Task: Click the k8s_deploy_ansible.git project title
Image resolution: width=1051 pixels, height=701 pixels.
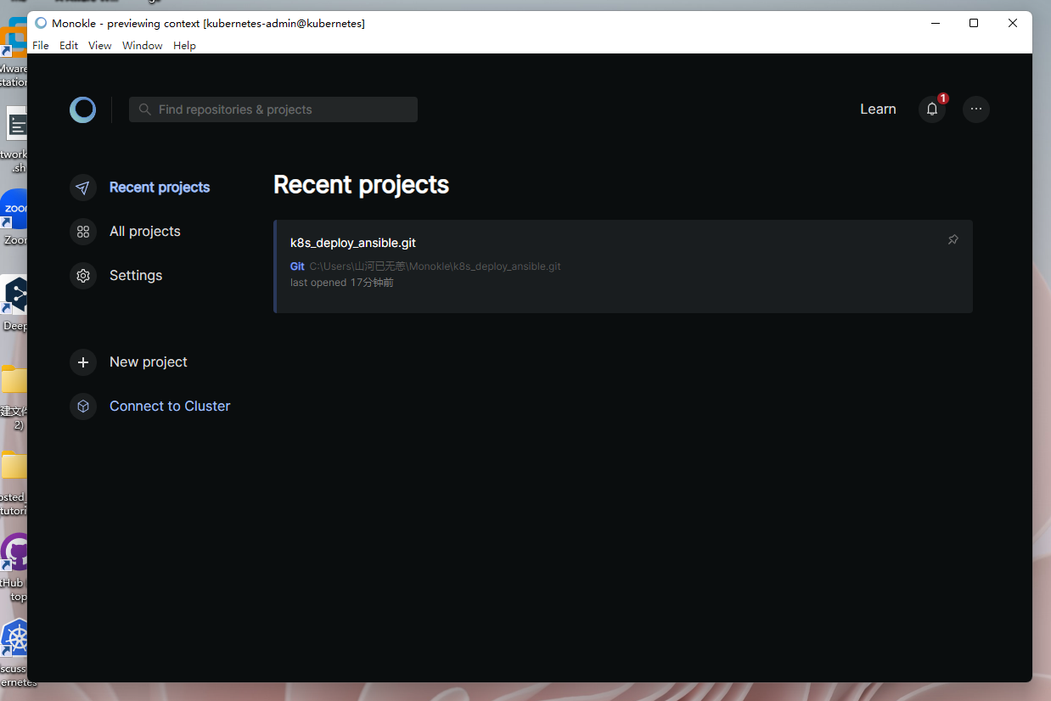Action: point(353,243)
